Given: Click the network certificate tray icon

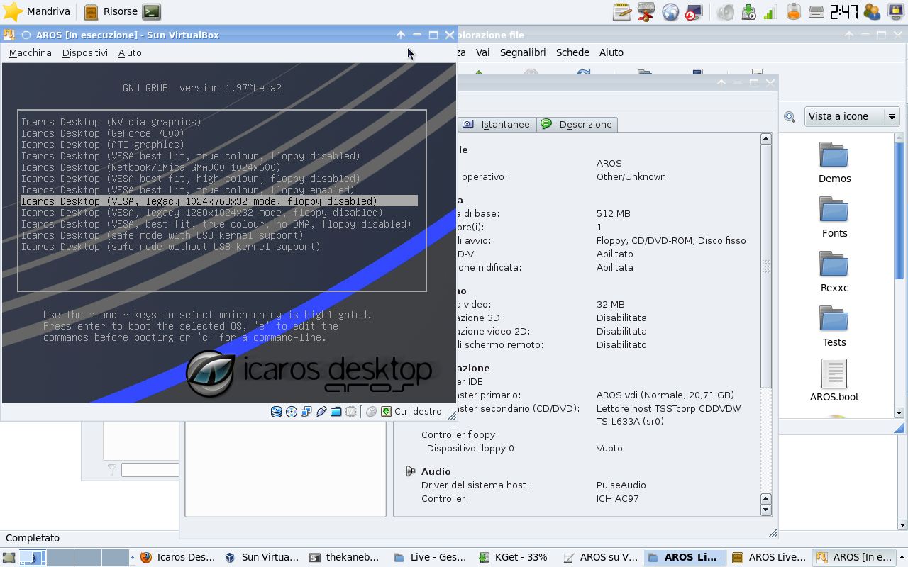Looking at the screenshot, I should [x=646, y=11].
